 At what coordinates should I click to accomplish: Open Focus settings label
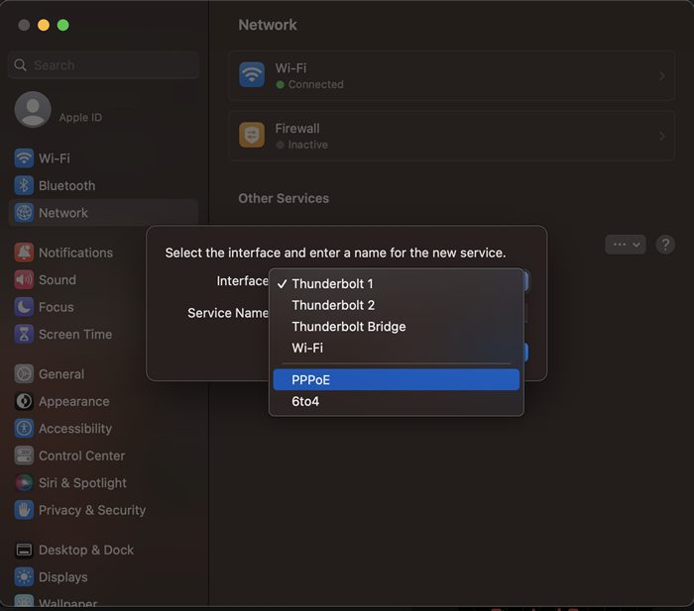coord(57,307)
